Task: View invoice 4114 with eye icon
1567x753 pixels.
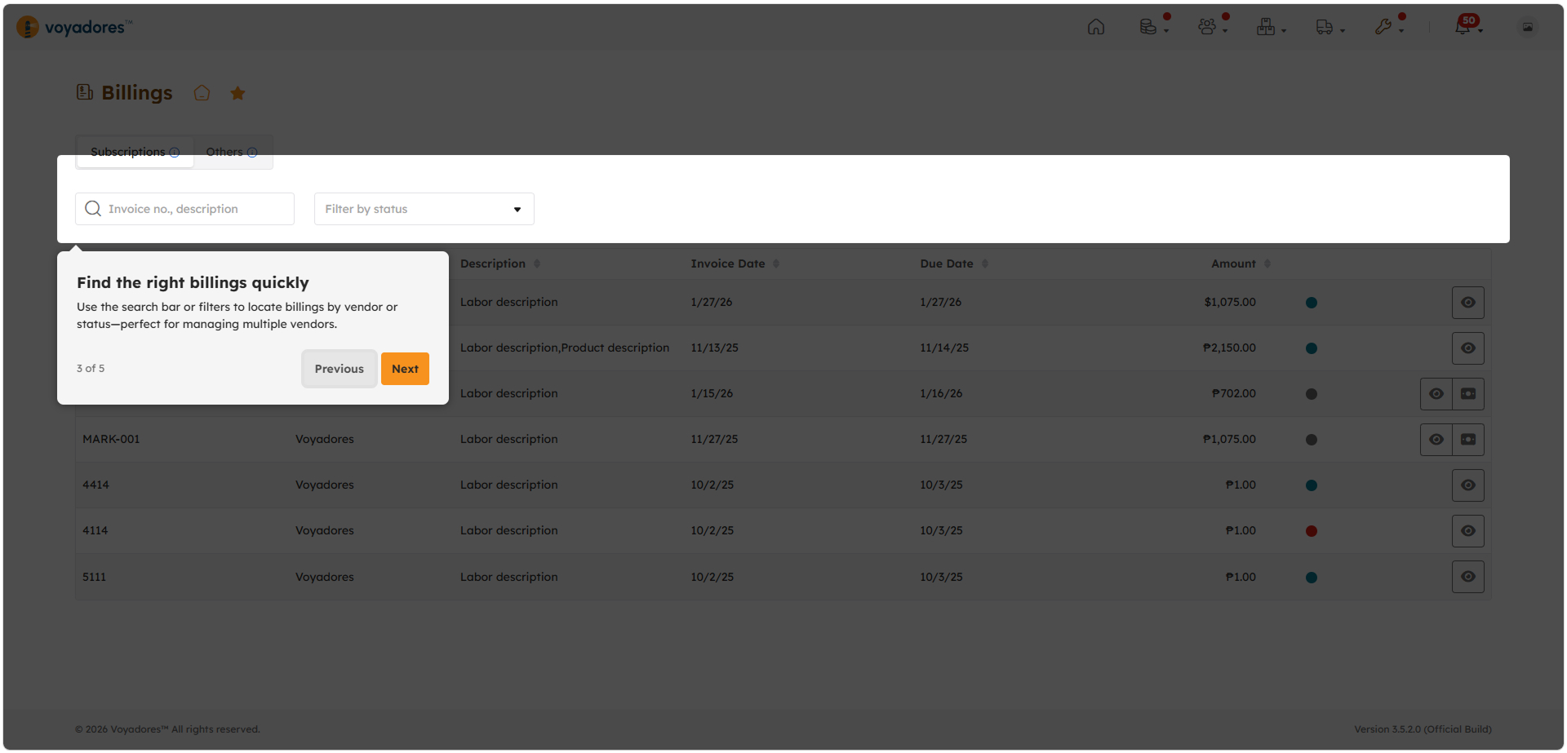Action: click(x=1468, y=531)
